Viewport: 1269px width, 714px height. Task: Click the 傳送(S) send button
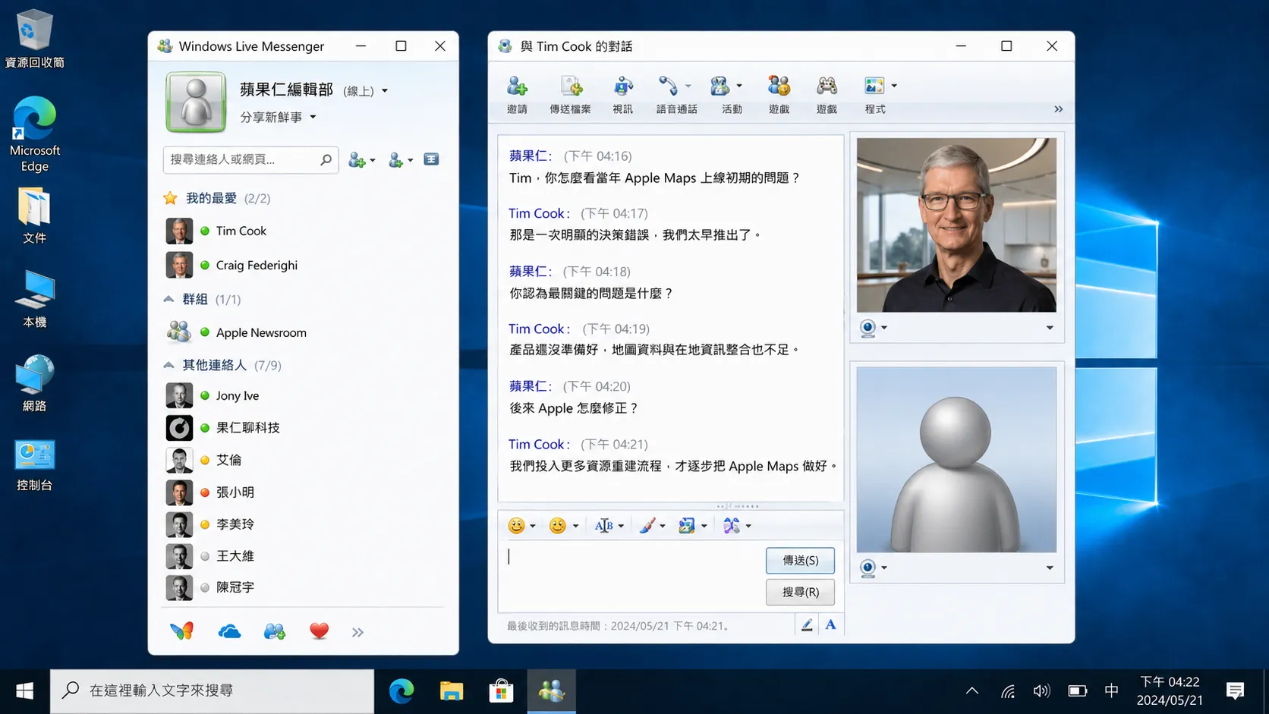tap(800, 561)
